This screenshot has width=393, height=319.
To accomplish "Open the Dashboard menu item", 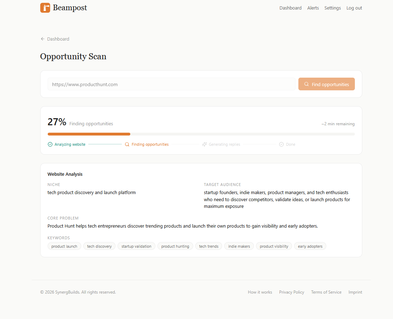I will pyautogui.click(x=290, y=8).
